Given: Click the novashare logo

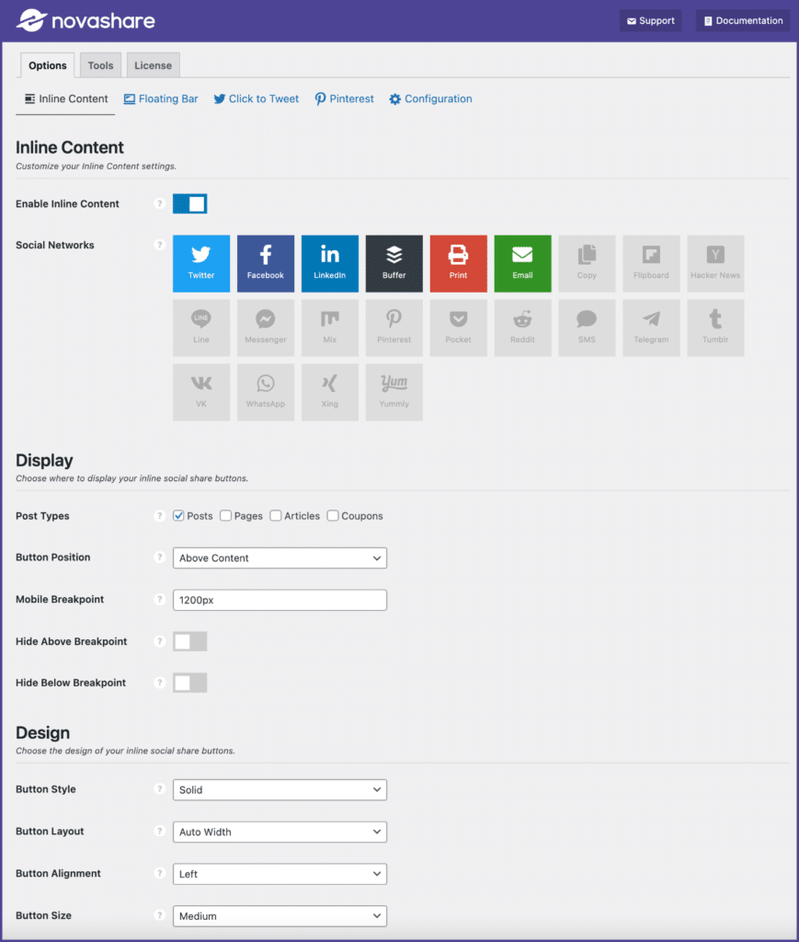Looking at the screenshot, I should click(86, 21).
